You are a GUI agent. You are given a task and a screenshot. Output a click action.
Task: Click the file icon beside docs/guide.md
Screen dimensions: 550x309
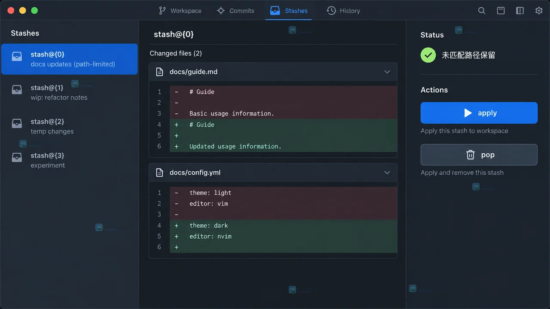pyautogui.click(x=159, y=72)
